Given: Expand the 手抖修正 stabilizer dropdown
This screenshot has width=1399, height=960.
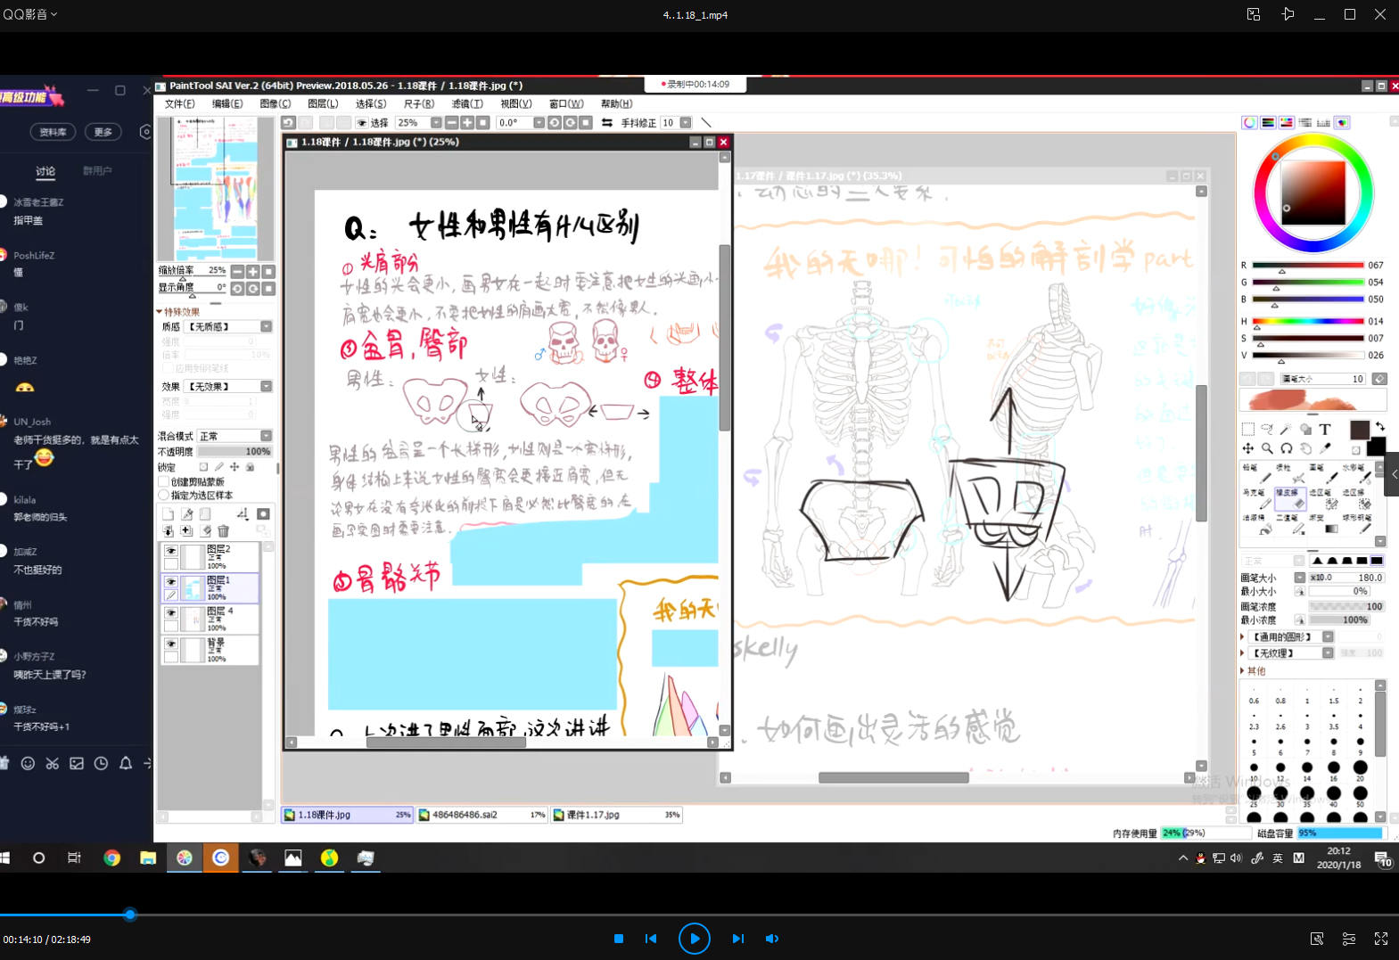Looking at the screenshot, I should coord(686,123).
